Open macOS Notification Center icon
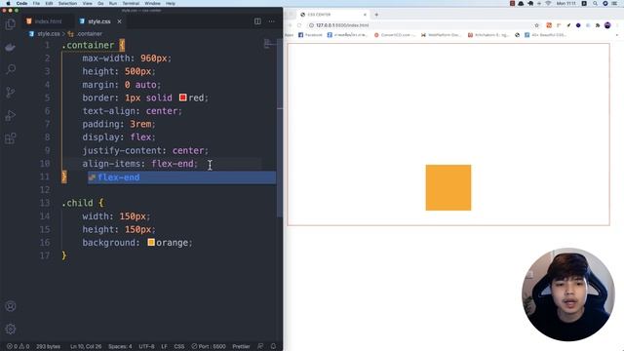The height and width of the screenshot is (351, 624). 615,3
